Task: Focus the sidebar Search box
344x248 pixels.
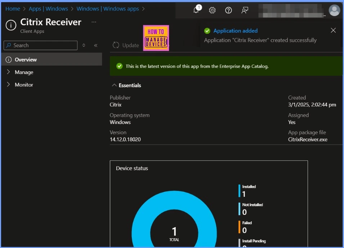Action: [x=41, y=45]
